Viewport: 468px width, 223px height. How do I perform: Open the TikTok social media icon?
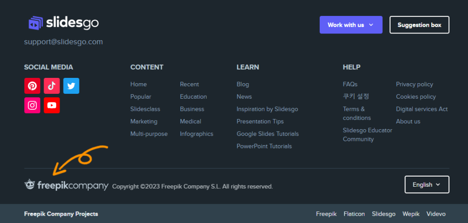[52, 86]
